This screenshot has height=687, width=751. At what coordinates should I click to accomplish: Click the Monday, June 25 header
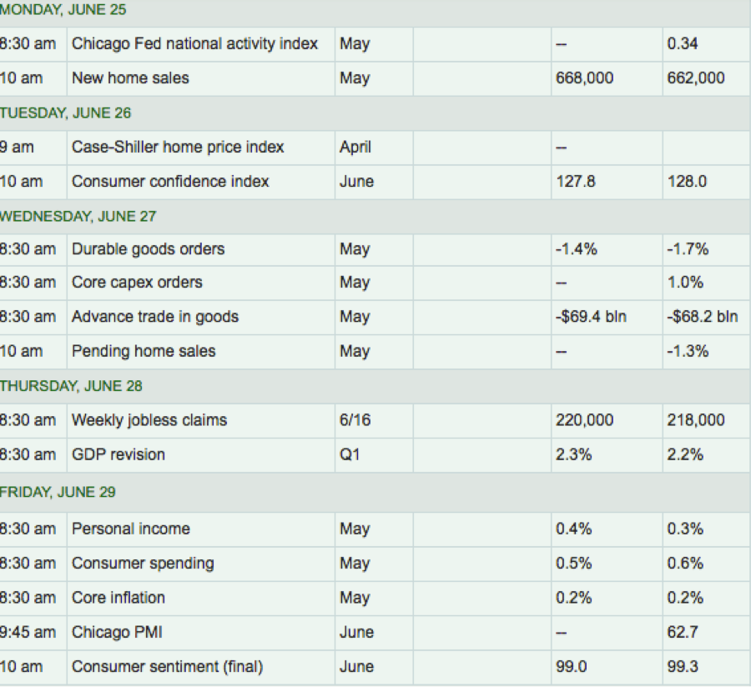(x=63, y=11)
